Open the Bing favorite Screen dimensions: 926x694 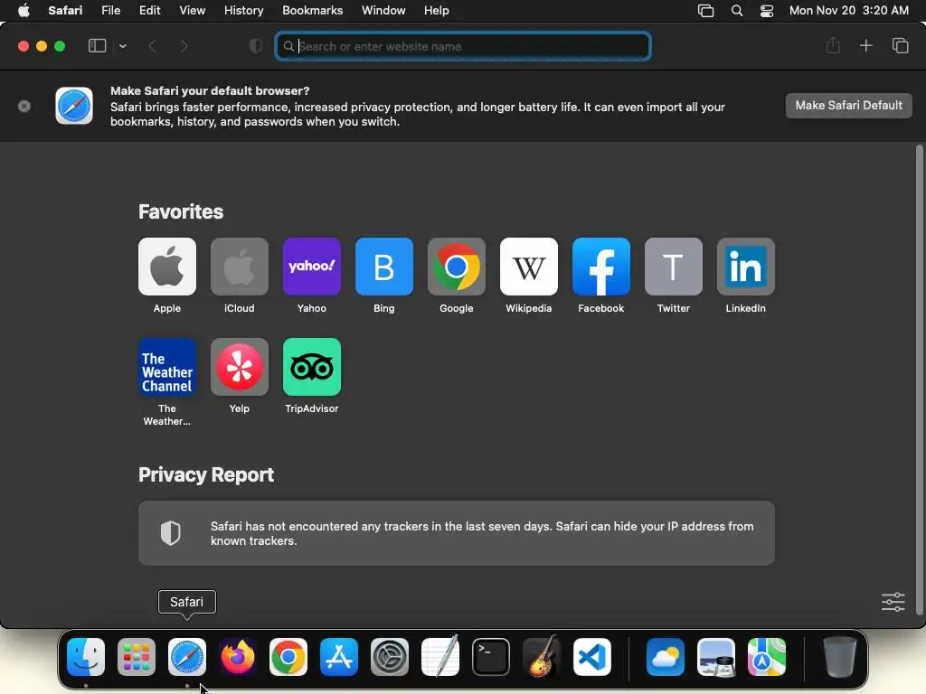pos(383,267)
